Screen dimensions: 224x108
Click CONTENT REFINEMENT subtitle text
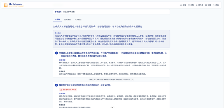point(16,6)
